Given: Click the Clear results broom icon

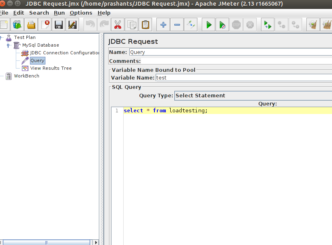Looking at the screenshot, I should point(313,25).
